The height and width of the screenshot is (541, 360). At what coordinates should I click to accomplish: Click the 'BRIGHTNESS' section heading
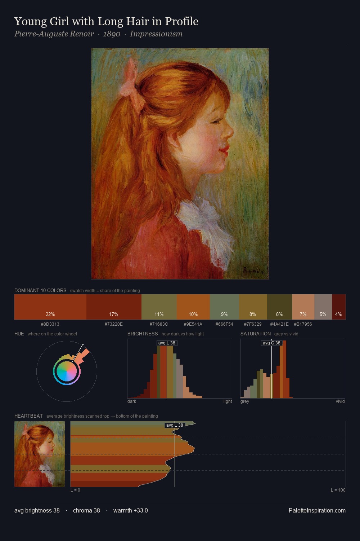pos(143,334)
